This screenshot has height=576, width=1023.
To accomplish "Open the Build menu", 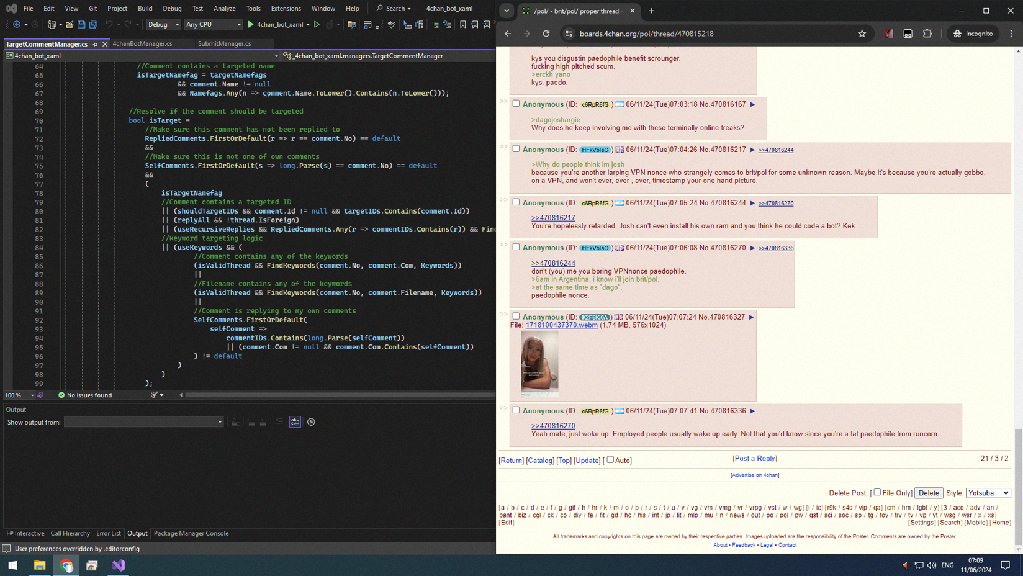I will coord(145,9).
